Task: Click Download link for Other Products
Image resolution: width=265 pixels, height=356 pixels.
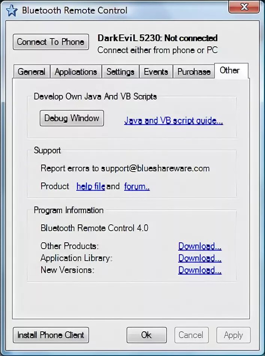Action: (200, 246)
